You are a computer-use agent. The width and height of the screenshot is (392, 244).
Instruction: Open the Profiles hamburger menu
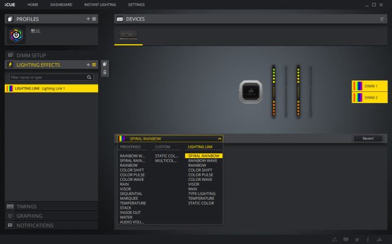[94, 19]
